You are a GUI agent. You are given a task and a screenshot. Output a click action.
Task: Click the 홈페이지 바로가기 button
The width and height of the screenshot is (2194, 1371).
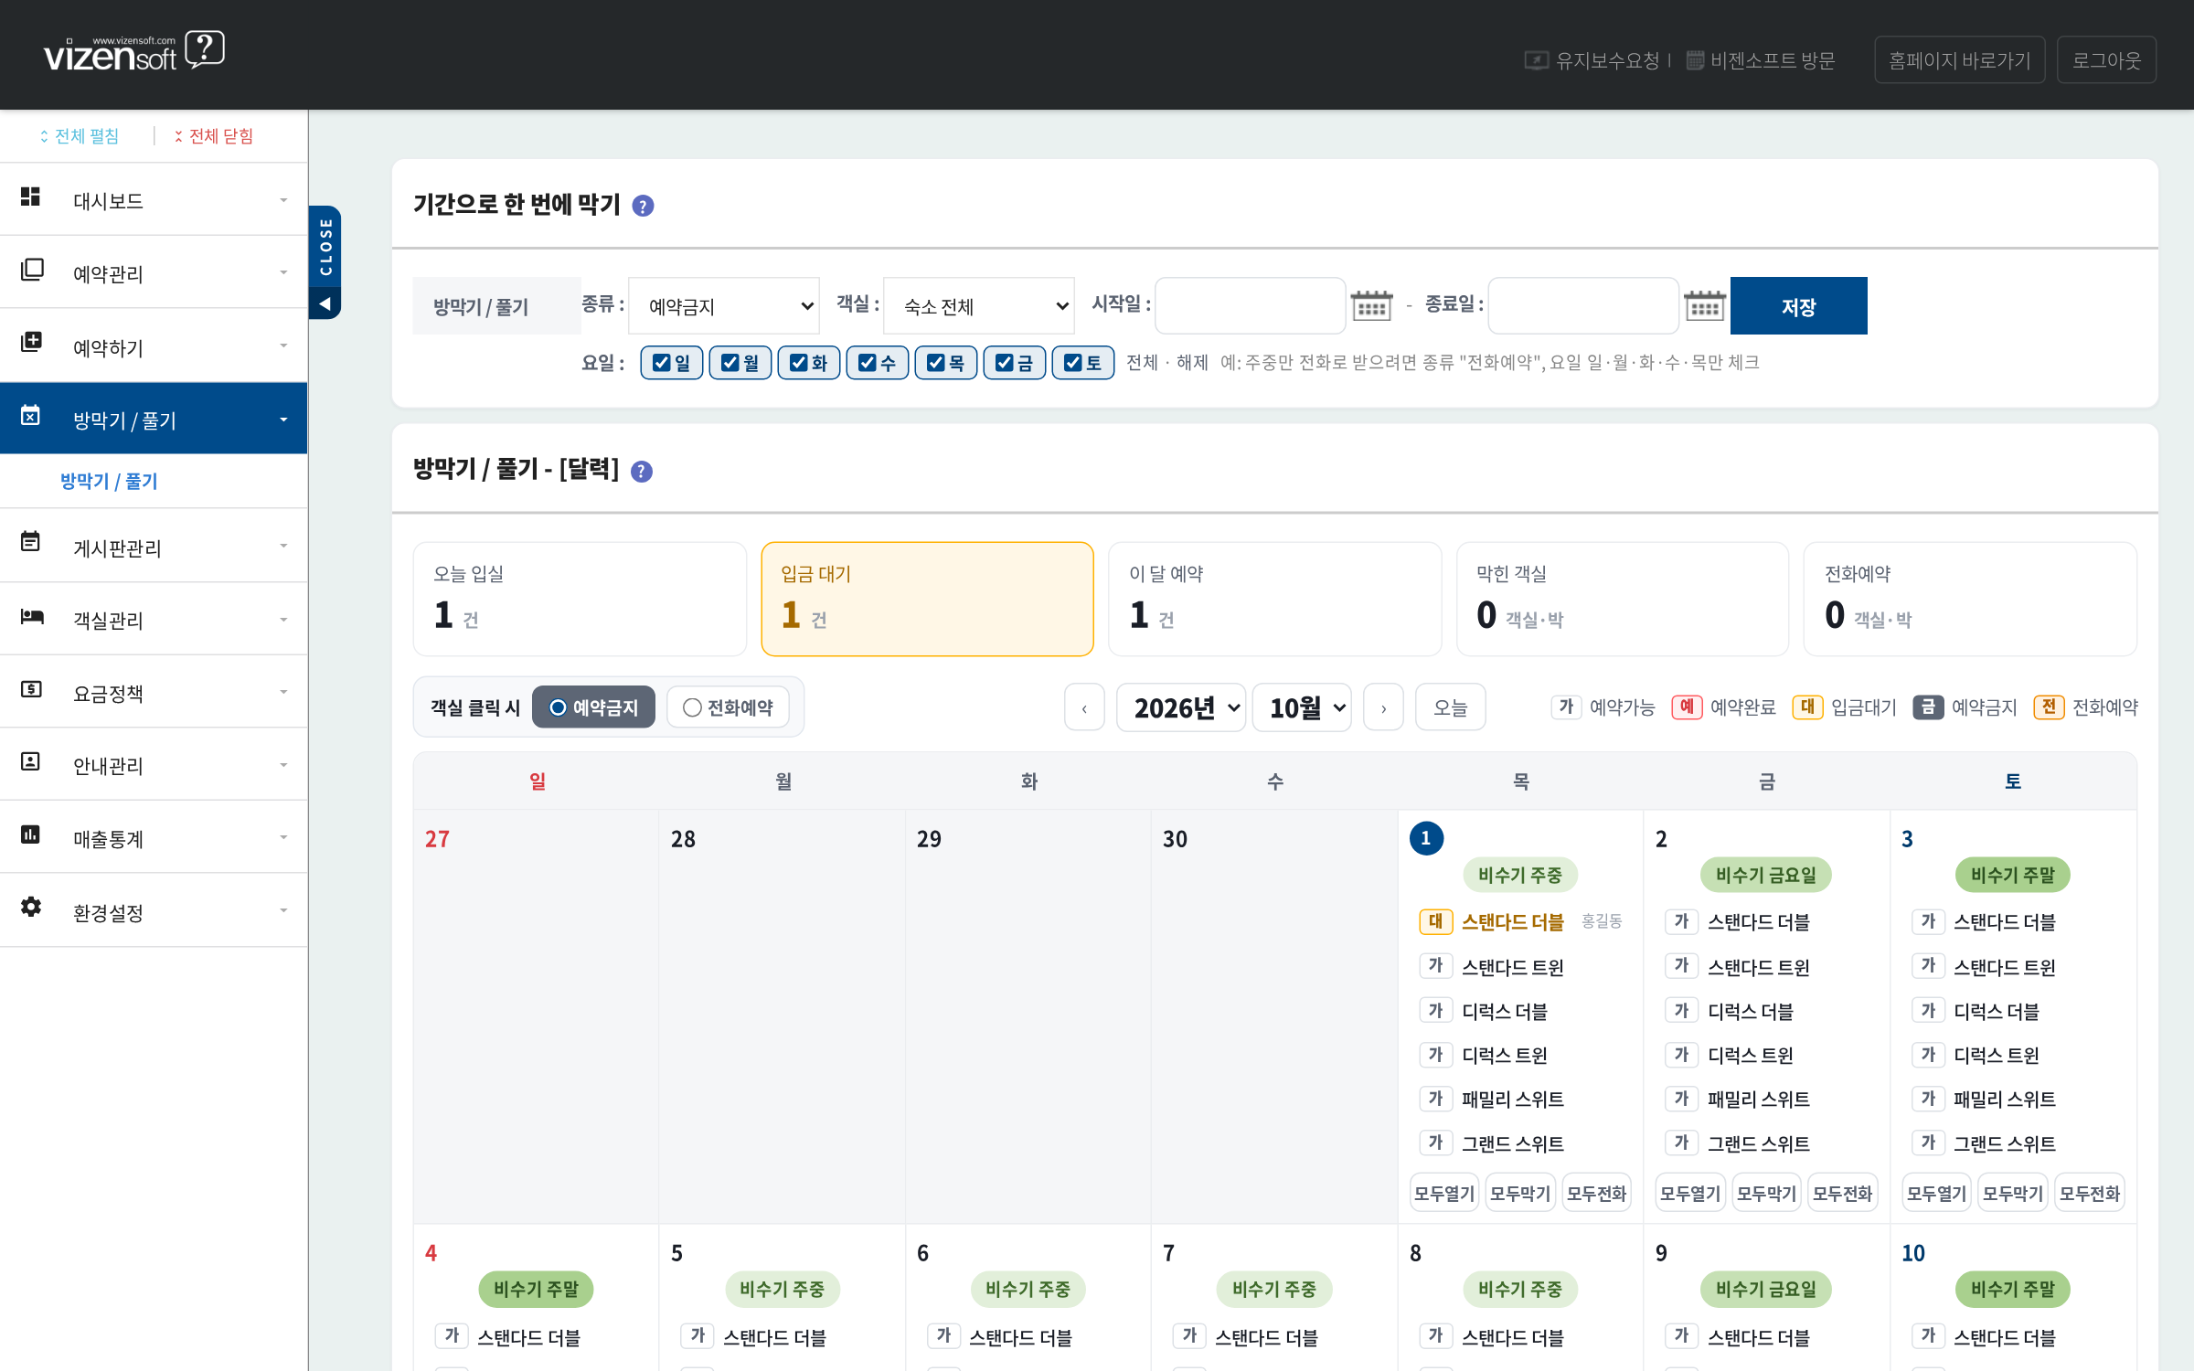(x=1959, y=60)
